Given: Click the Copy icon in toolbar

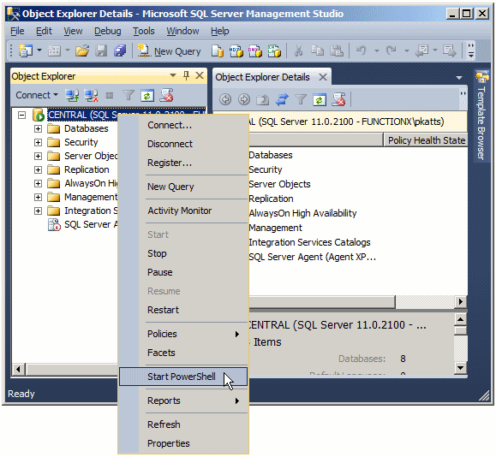Looking at the screenshot, I should point(317,50).
